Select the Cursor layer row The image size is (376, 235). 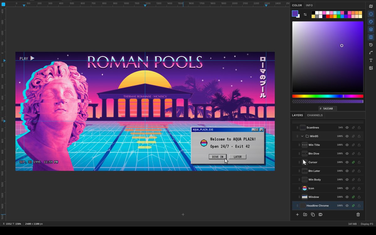coord(328,162)
